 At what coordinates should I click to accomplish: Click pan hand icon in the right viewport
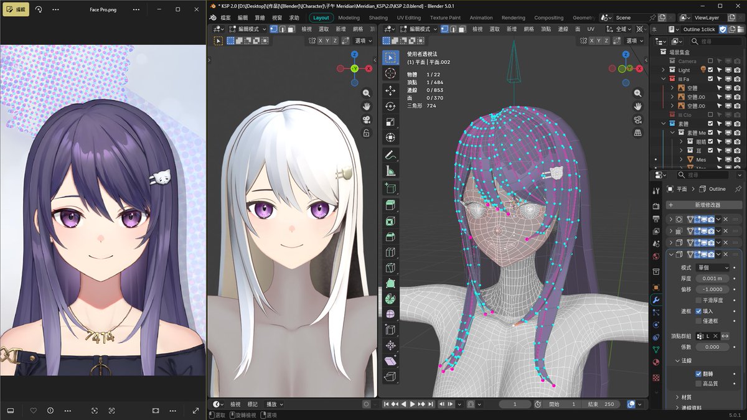638,106
